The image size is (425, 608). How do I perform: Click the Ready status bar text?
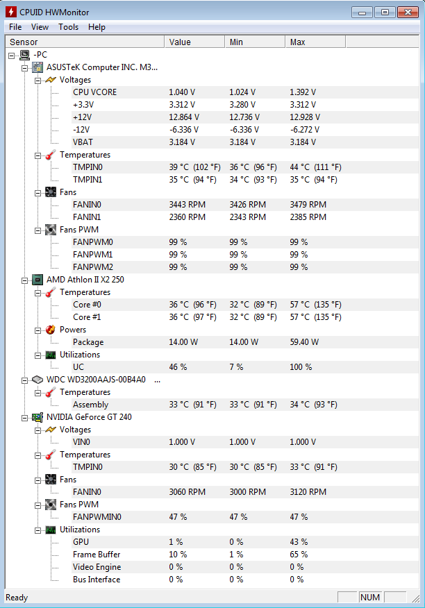(x=17, y=598)
